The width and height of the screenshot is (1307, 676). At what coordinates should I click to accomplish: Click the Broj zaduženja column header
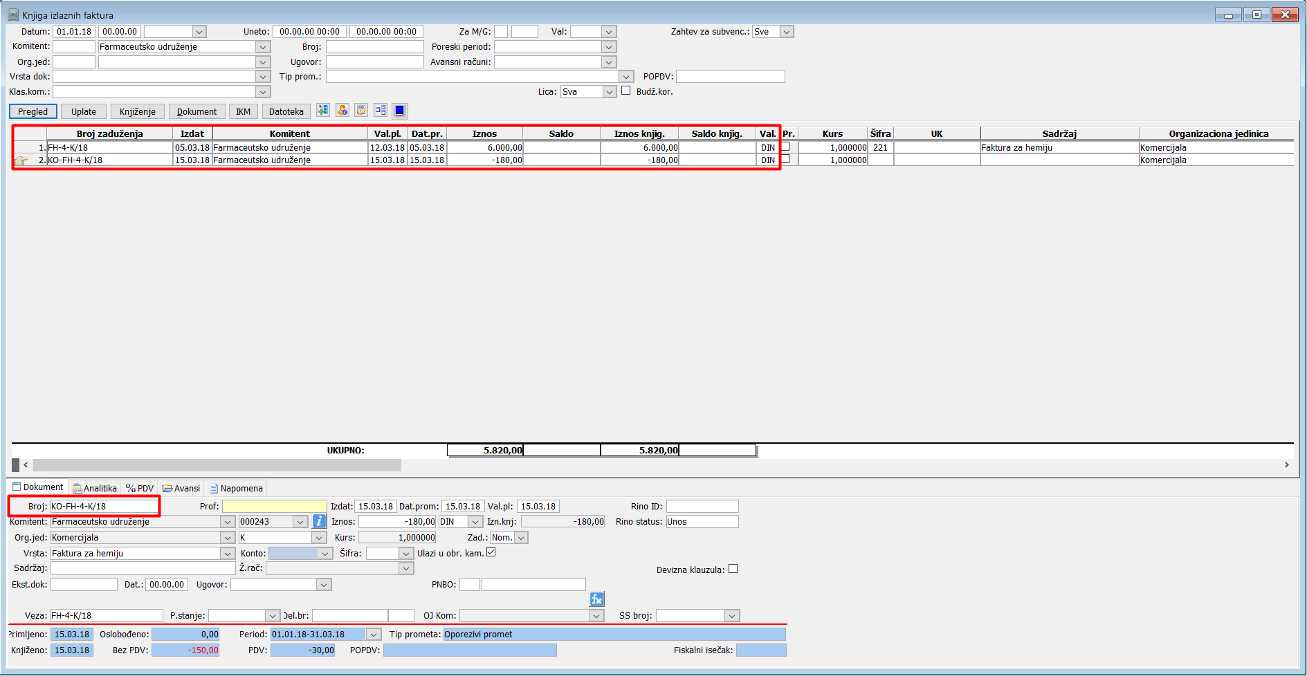pyautogui.click(x=109, y=133)
